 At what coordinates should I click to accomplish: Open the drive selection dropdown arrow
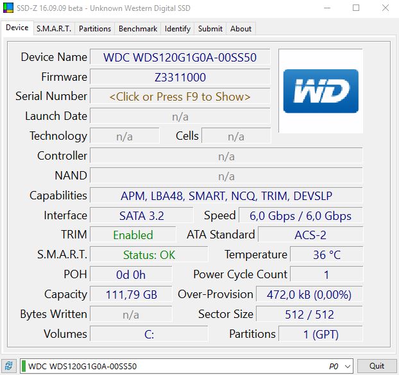(347, 367)
